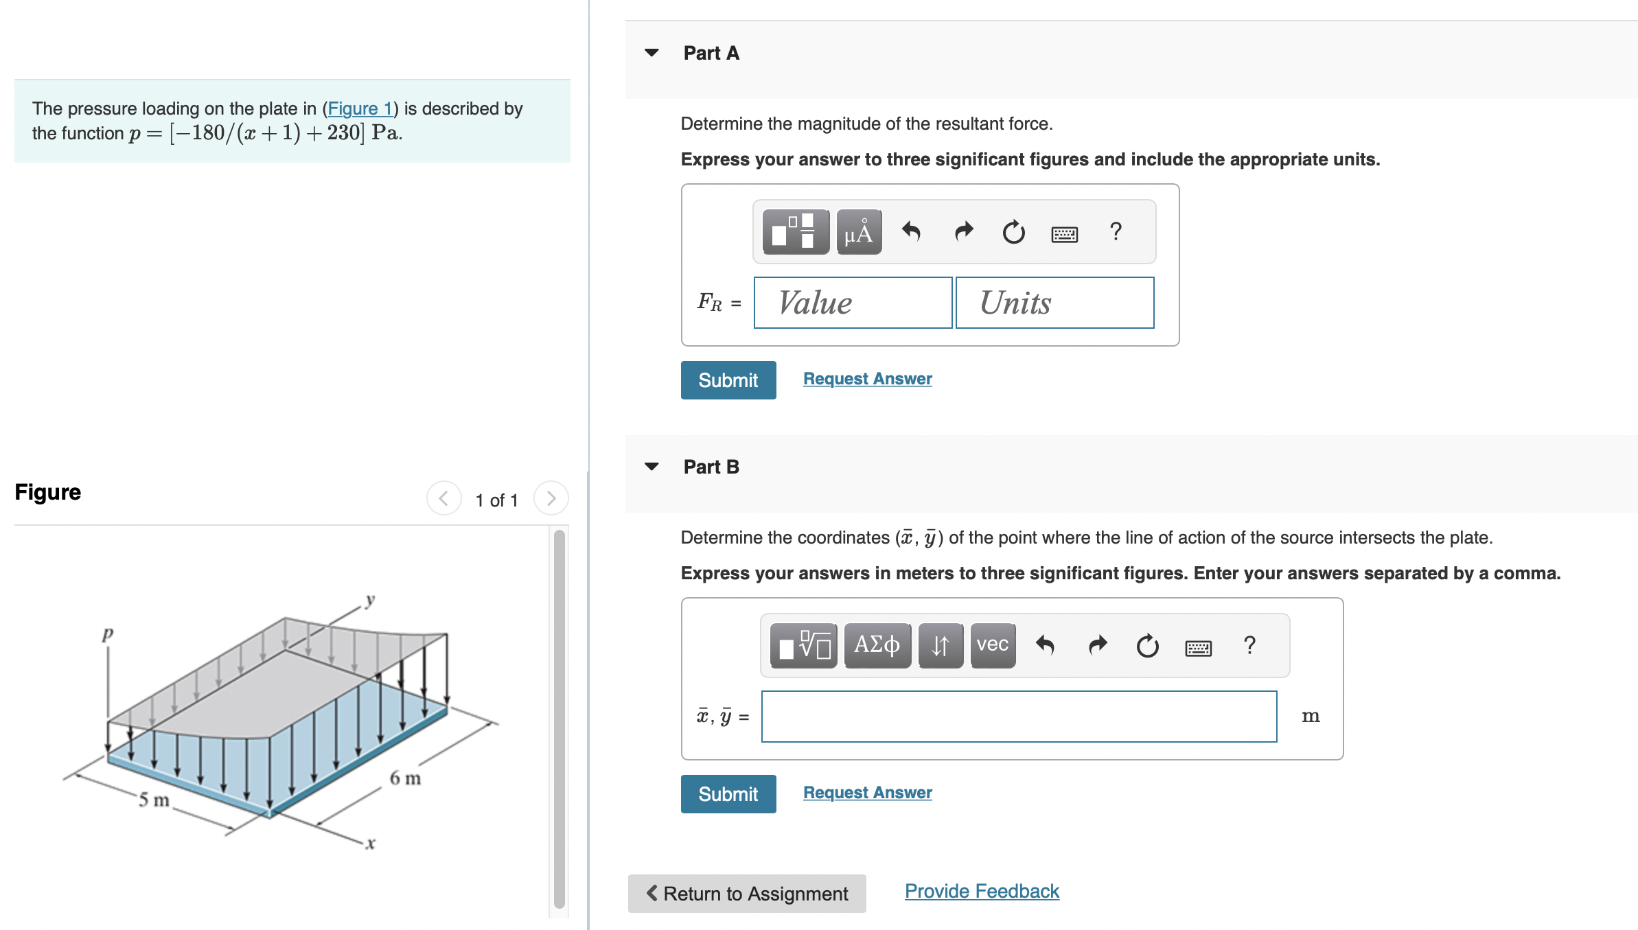Image resolution: width=1638 pixels, height=930 pixels.
Task: Click the up-down arrows icon in Part B
Action: click(940, 644)
